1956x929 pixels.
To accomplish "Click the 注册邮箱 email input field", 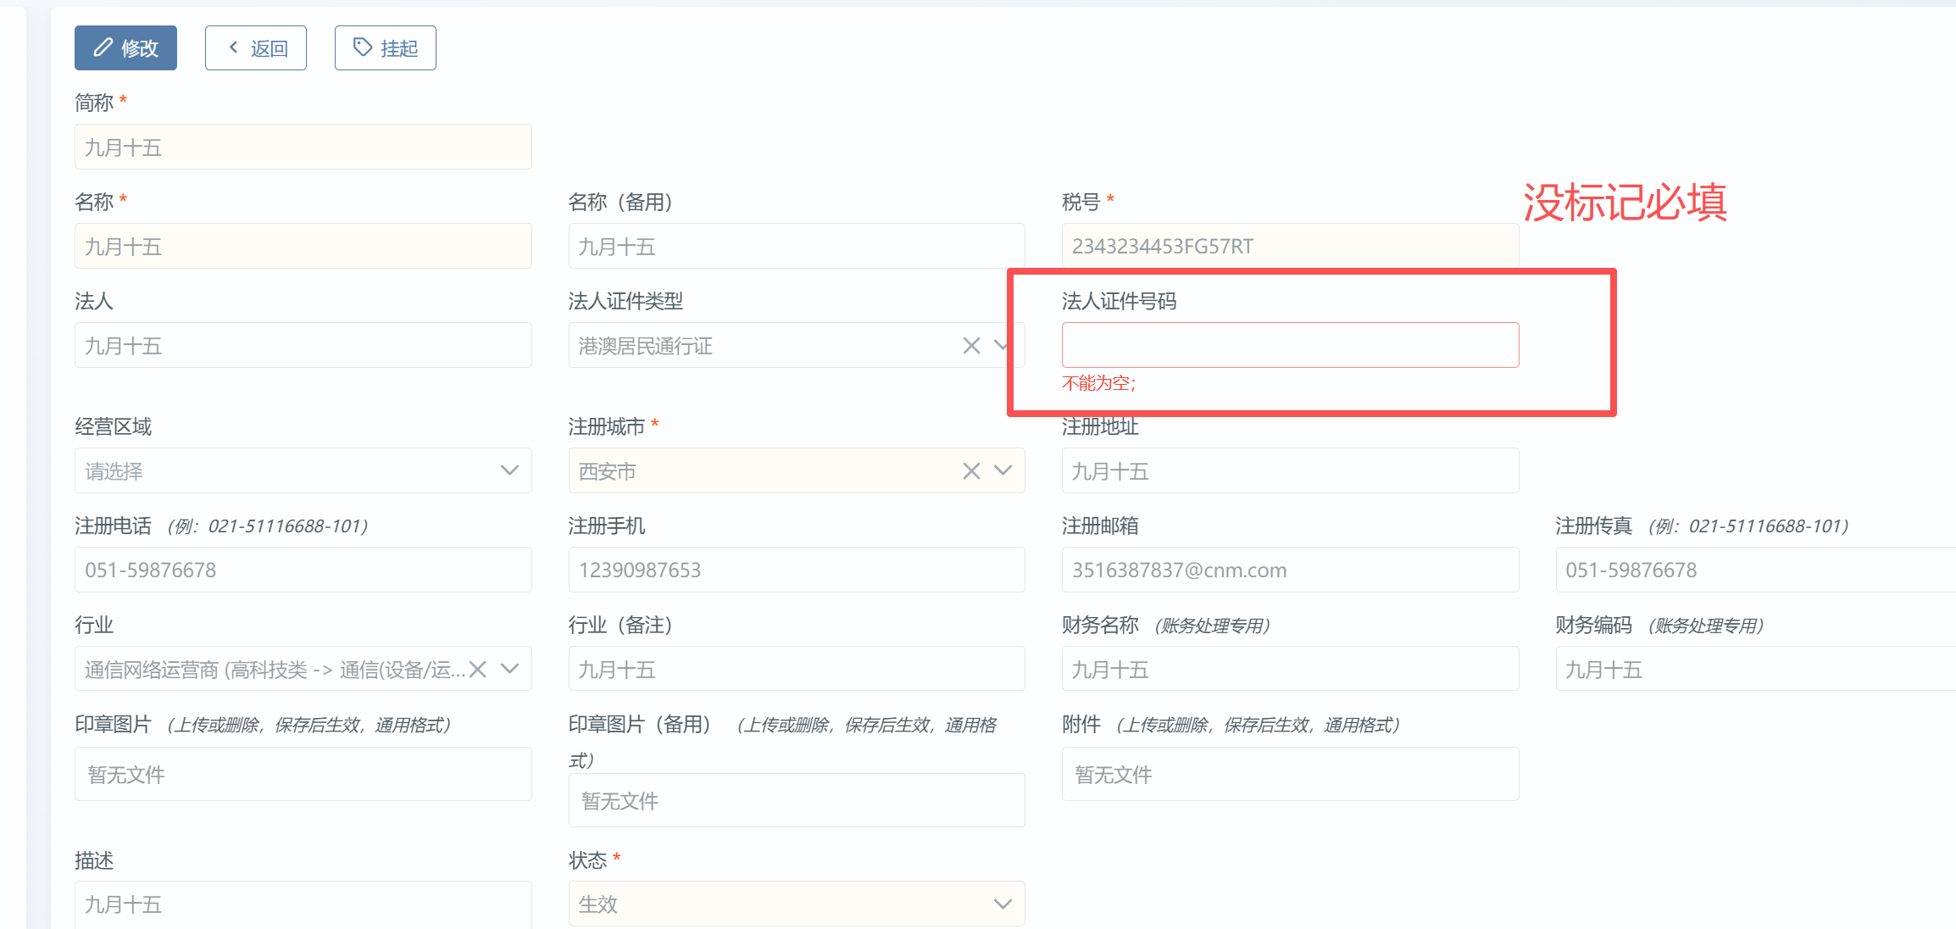I will tap(1289, 570).
